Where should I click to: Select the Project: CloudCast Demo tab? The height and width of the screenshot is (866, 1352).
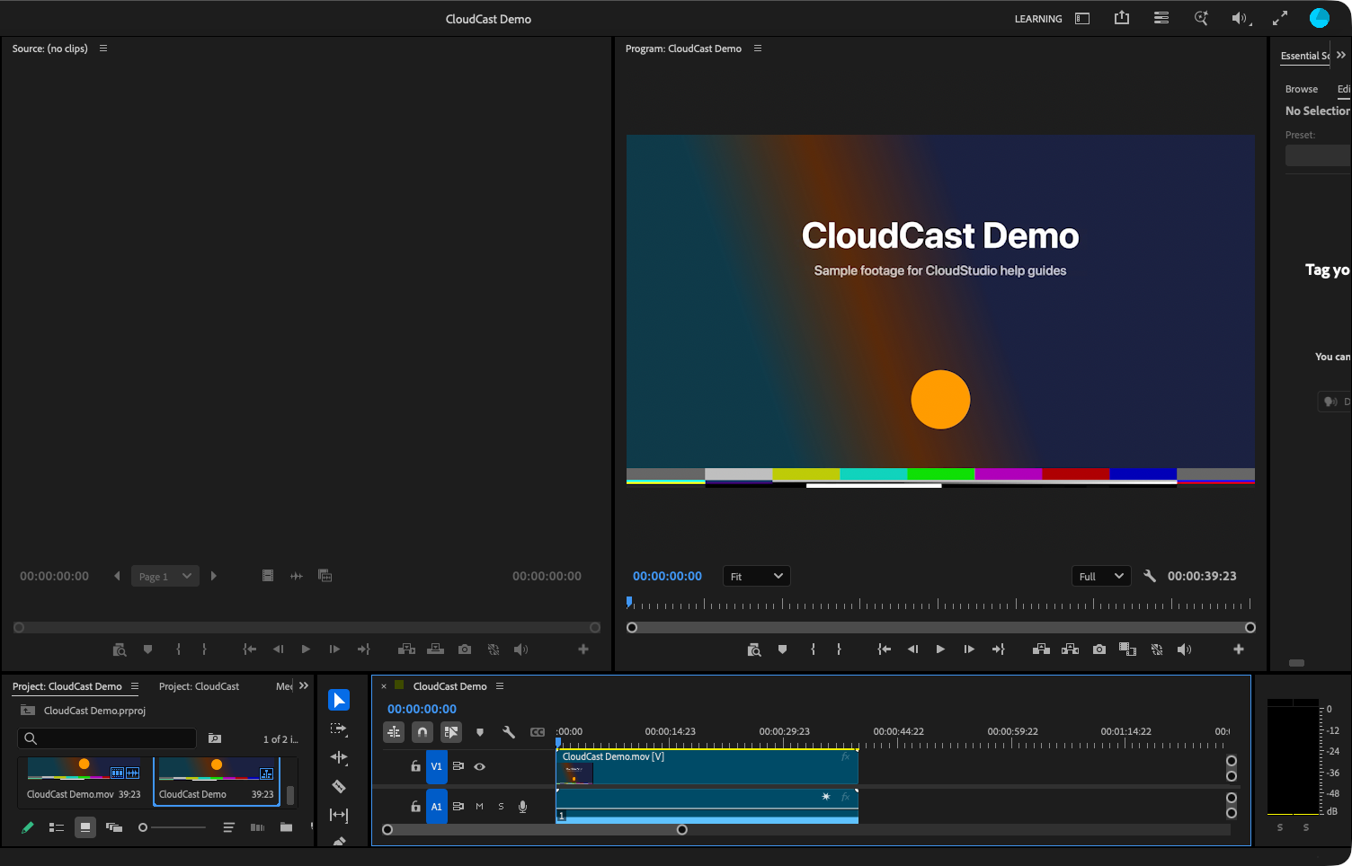(x=67, y=686)
